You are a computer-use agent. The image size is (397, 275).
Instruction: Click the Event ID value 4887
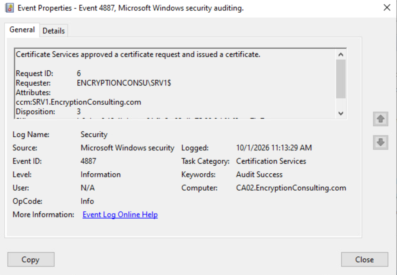coord(88,161)
